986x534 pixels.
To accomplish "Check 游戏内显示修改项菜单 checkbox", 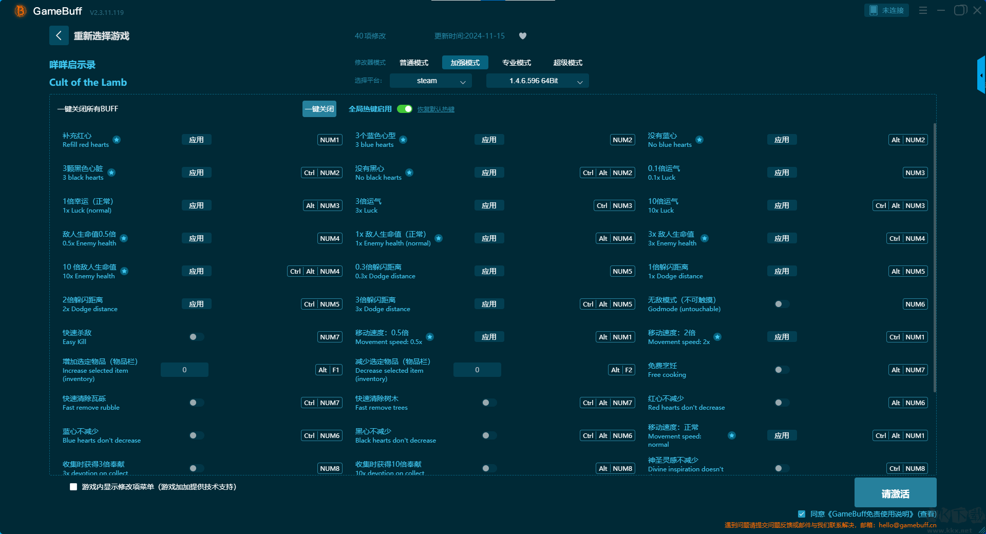I will 73,487.
